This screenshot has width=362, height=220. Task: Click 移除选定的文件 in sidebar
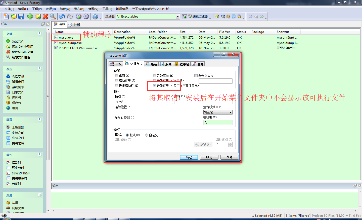20,52
